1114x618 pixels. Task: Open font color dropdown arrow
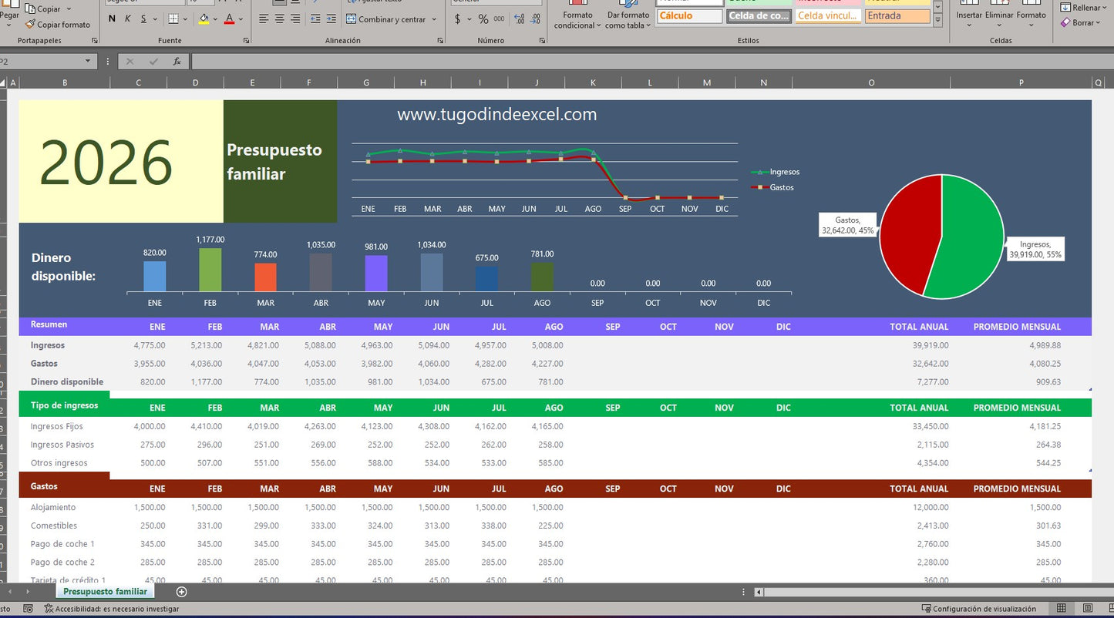point(241,18)
